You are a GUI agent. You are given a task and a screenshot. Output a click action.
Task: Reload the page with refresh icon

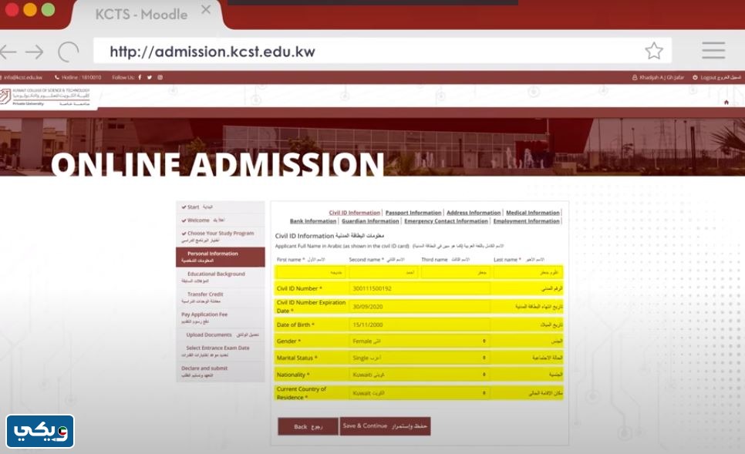(x=69, y=52)
